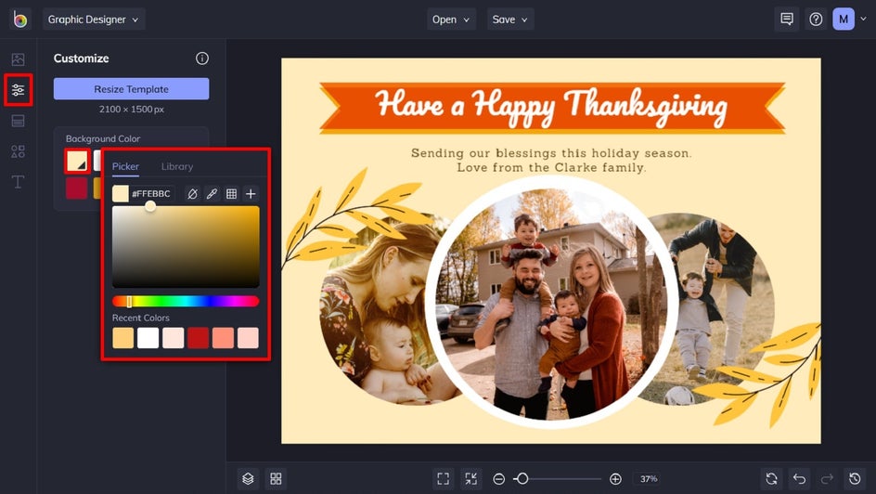Select the 'Sending our blessings' text
The height and width of the screenshot is (494, 876).
click(x=551, y=153)
